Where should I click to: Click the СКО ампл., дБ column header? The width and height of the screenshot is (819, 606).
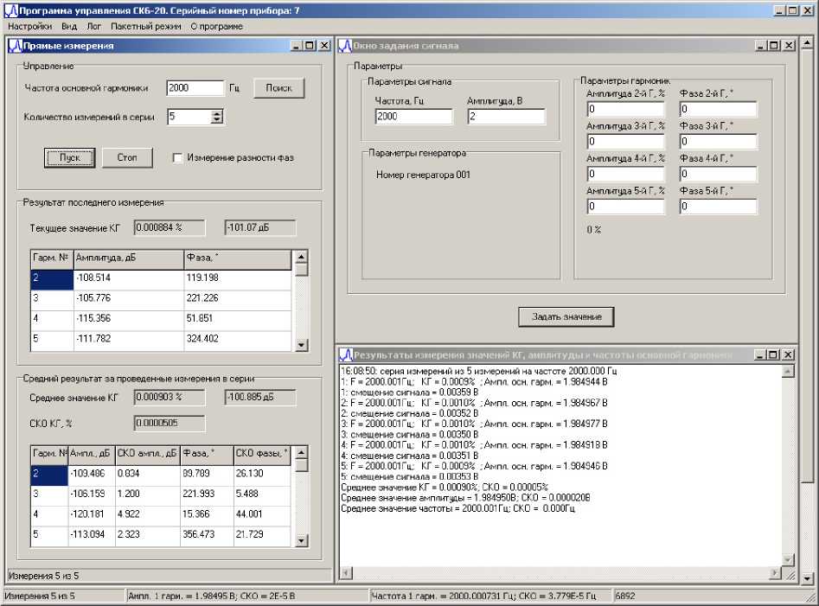(x=147, y=454)
